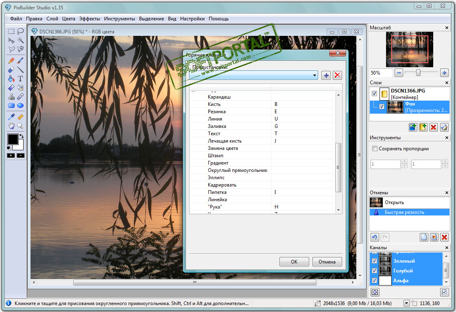
Task: Increase first proportion value spinner
Action: [x=404, y=162]
